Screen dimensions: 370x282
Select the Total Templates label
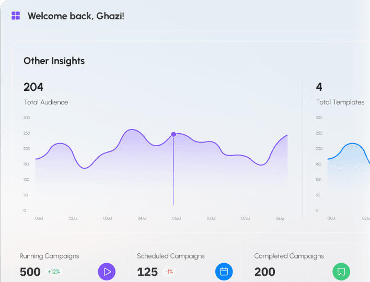(340, 102)
